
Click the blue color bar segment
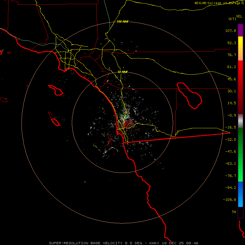[240, 194]
